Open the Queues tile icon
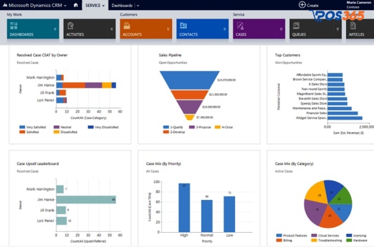374x249 pixels. coord(296,26)
